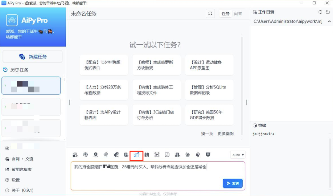Collapse the working directory path chevron
This screenshot has height=196, width=333.
[329, 21]
